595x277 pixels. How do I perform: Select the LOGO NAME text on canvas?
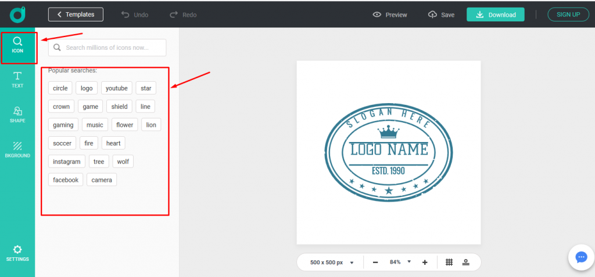point(389,150)
